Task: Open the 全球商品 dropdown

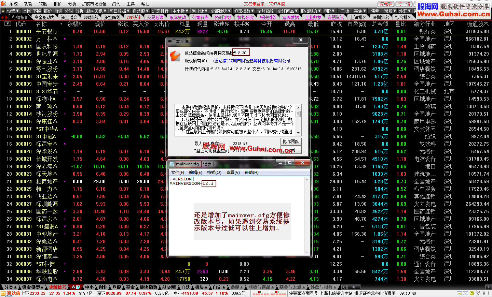Action: click(x=288, y=11)
